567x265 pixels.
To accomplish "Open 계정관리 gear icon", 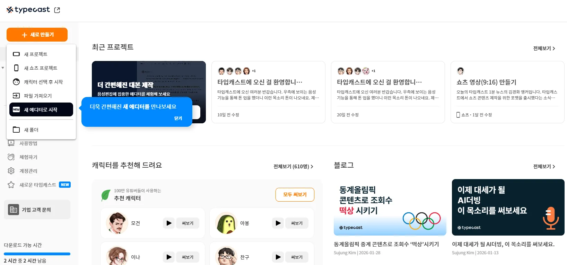I will click(11, 171).
